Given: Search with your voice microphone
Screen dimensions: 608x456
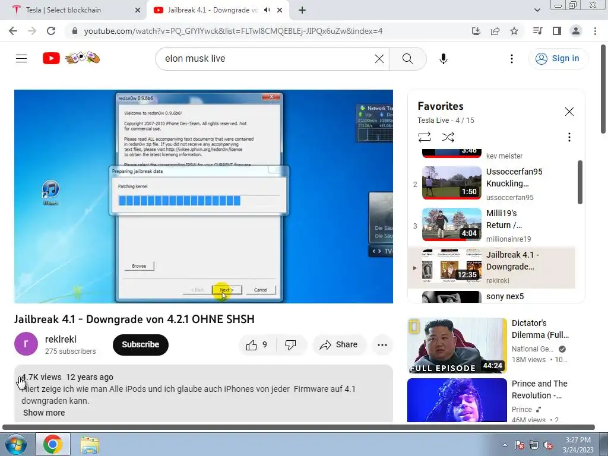Looking at the screenshot, I should coord(443,59).
